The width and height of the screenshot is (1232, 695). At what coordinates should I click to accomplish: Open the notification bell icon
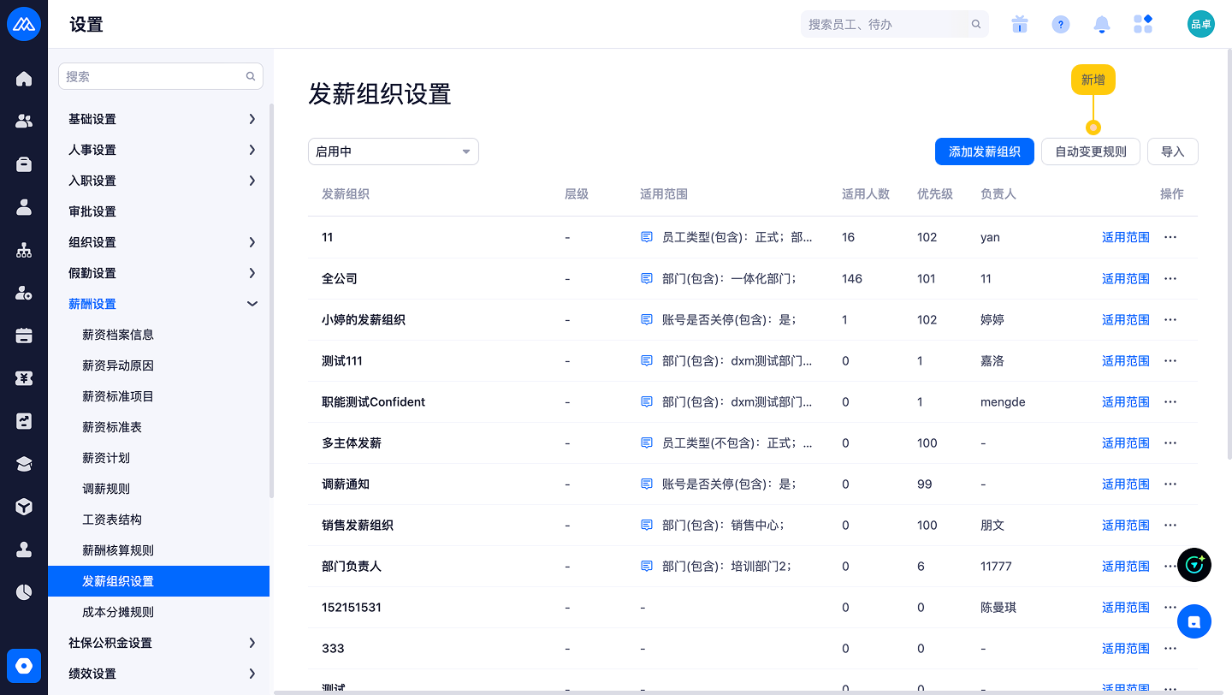(1102, 25)
